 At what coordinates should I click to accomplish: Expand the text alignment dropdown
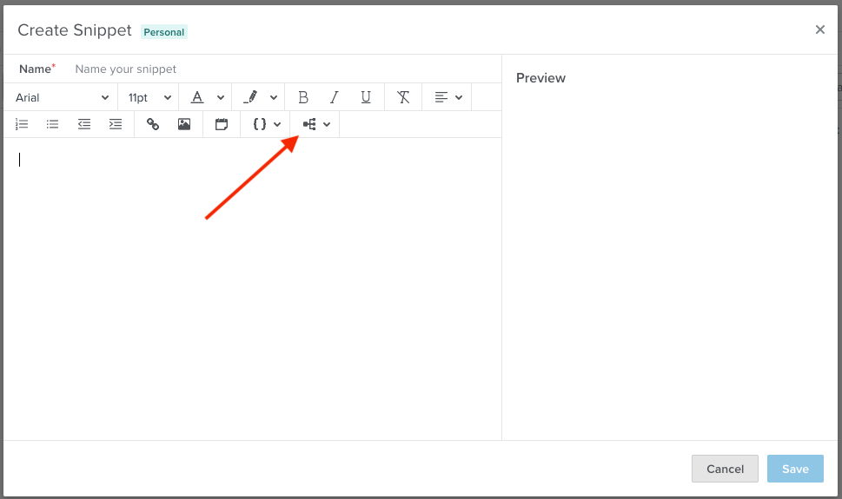(448, 97)
